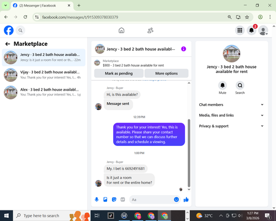Choose a GIF icon
Viewport: 276px width, 221px height.
click(123, 199)
